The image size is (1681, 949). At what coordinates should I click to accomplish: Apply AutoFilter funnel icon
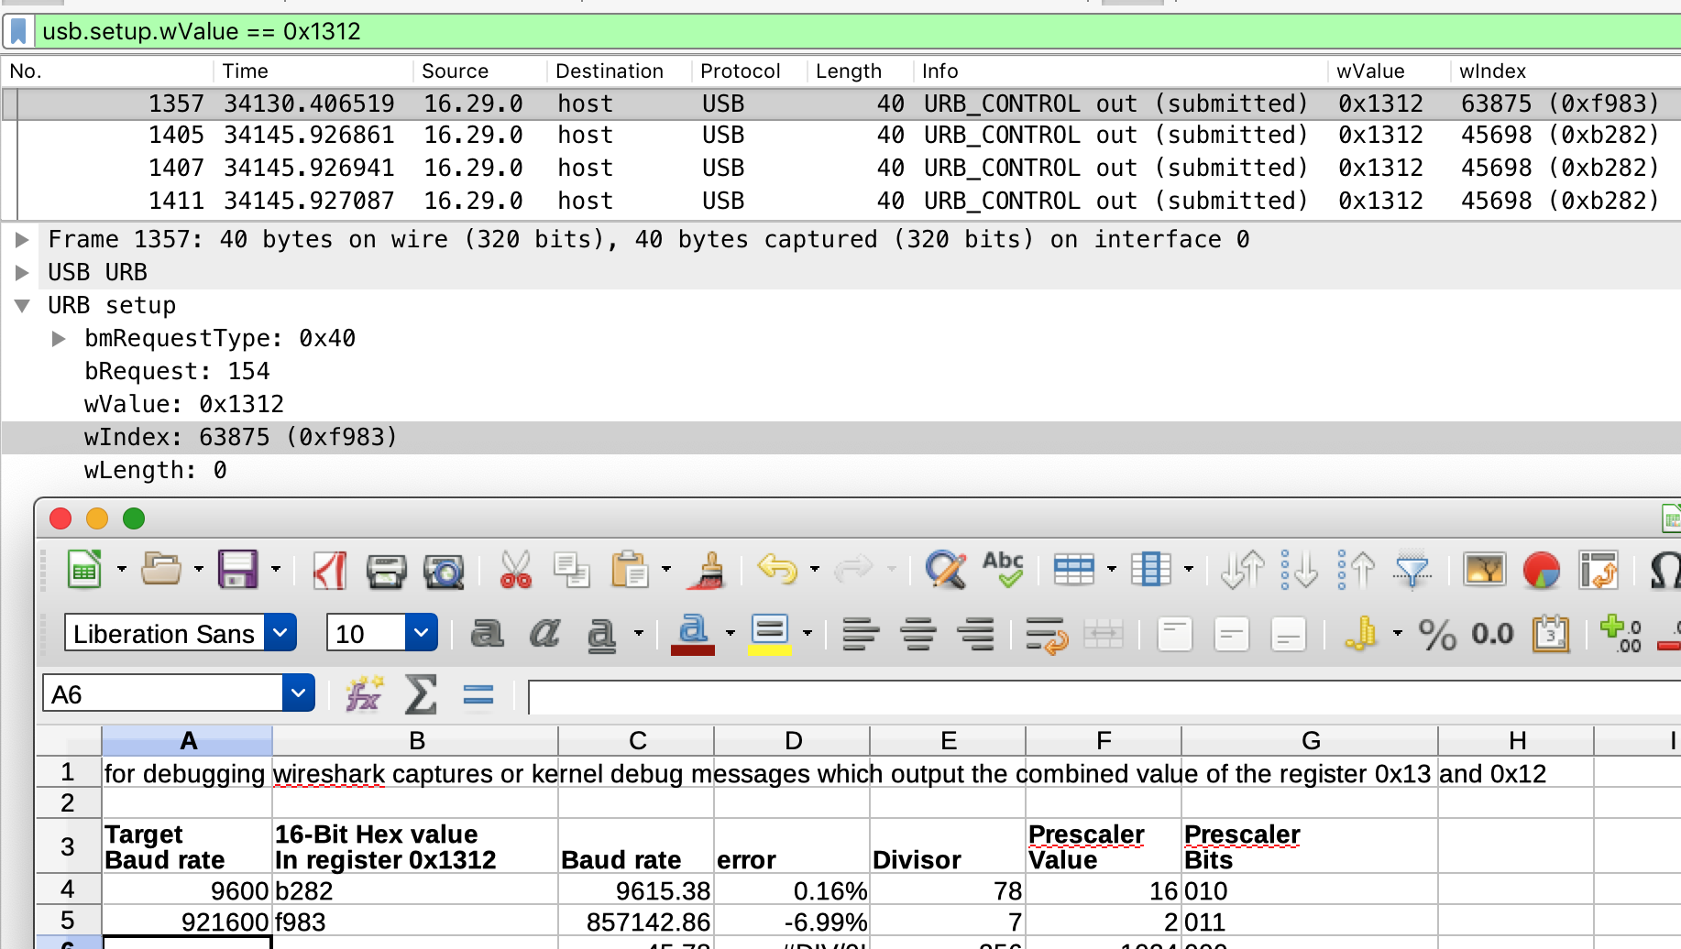tap(1412, 570)
